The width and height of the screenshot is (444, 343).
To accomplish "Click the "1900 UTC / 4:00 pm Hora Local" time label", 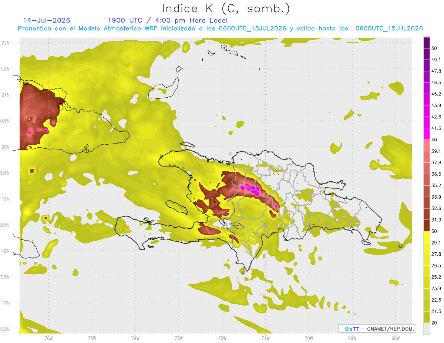I will 168,20.
